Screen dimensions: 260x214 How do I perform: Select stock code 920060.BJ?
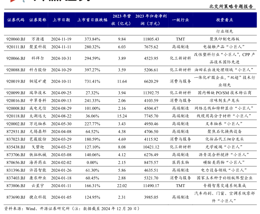coord(16,39)
